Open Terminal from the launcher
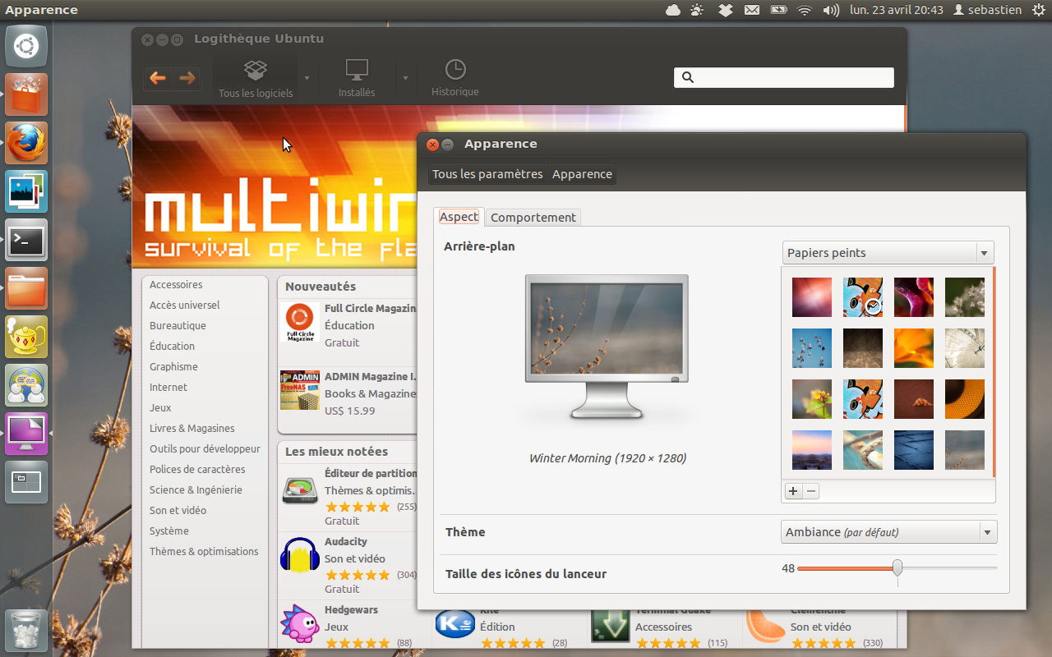The height and width of the screenshot is (657, 1052). (x=26, y=240)
